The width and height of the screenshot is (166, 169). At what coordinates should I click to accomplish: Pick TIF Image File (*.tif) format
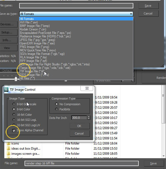(76, 71)
